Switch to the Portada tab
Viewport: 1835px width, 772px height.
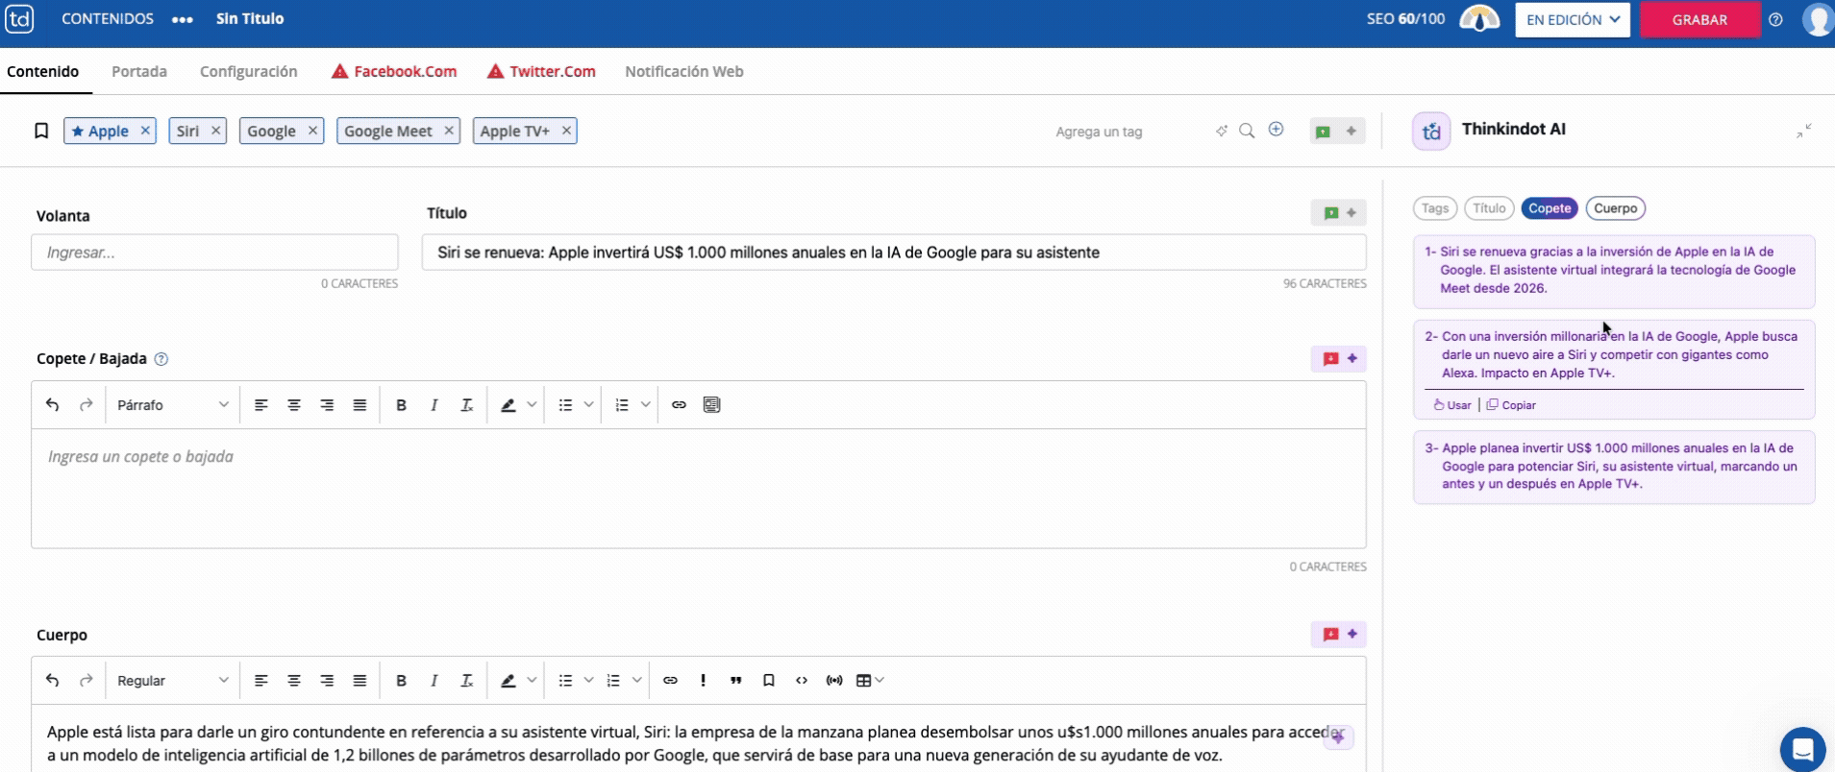coord(139,72)
